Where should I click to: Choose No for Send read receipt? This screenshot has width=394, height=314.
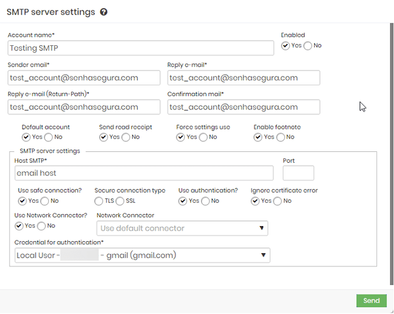(x=126, y=137)
